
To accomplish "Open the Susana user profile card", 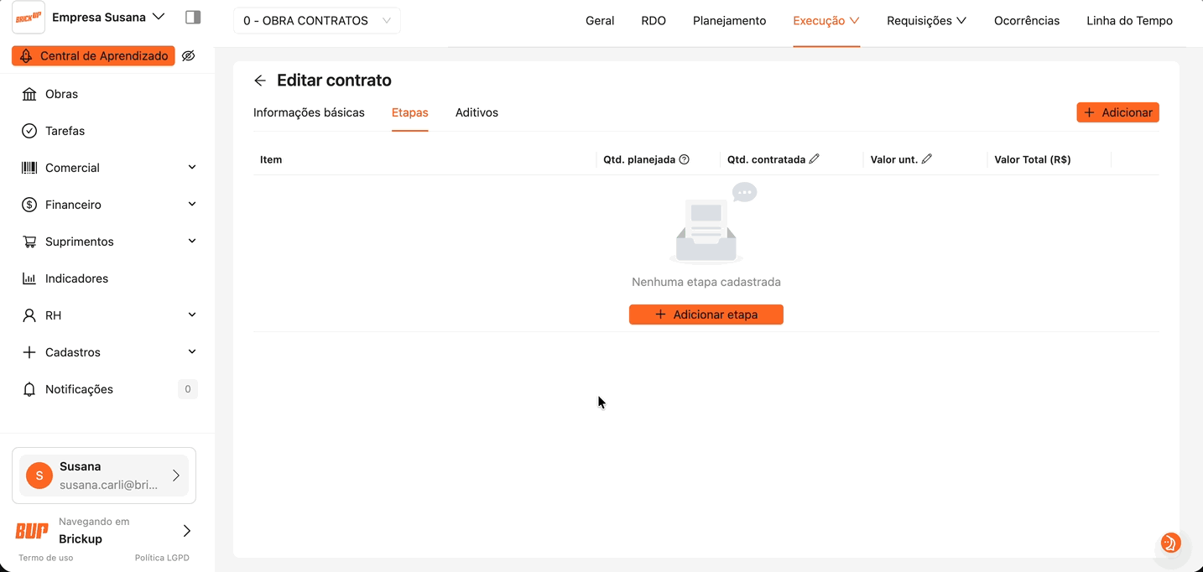I will [x=104, y=476].
